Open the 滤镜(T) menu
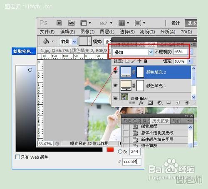This screenshot has height=189, width=208. (147, 32)
